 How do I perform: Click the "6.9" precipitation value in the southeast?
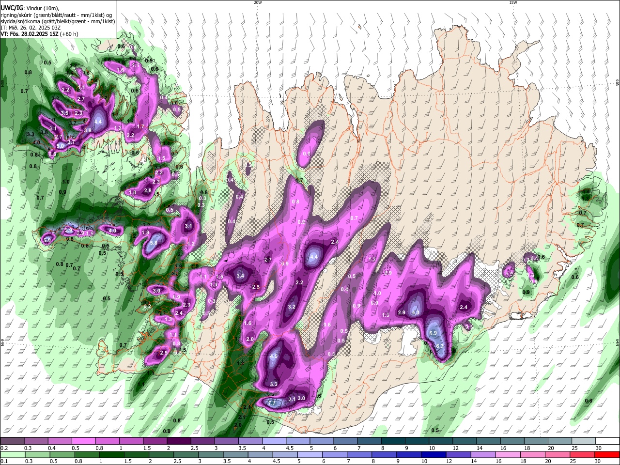pyautogui.click(x=434, y=333)
